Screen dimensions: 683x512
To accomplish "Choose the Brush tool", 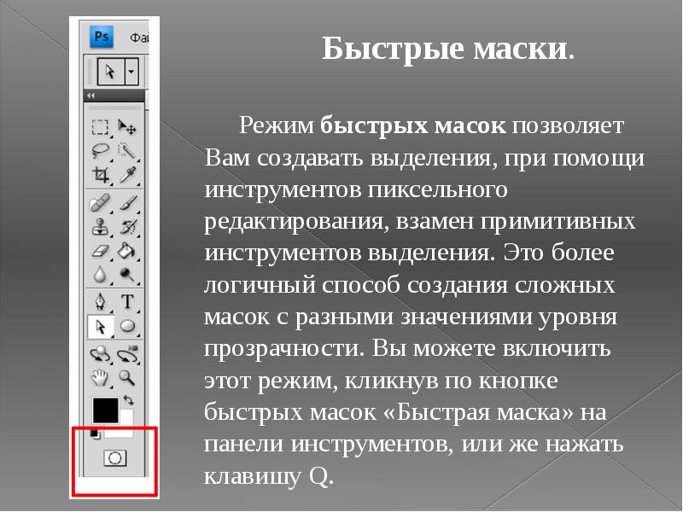I will [x=127, y=204].
